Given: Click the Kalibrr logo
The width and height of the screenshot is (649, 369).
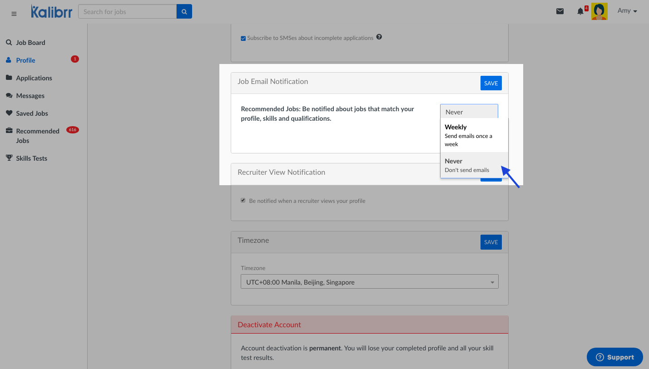Looking at the screenshot, I should (x=51, y=12).
